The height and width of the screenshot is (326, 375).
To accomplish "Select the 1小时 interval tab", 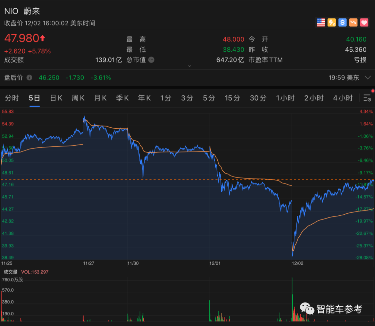I will (285, 98).
